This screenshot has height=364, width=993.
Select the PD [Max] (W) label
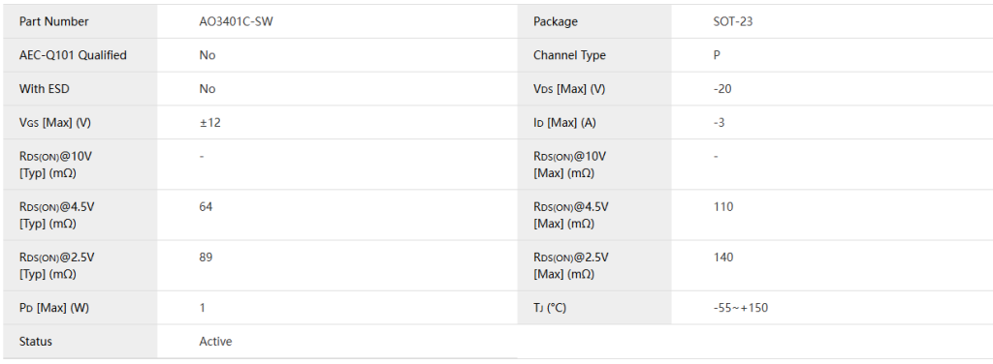(54, 308)
